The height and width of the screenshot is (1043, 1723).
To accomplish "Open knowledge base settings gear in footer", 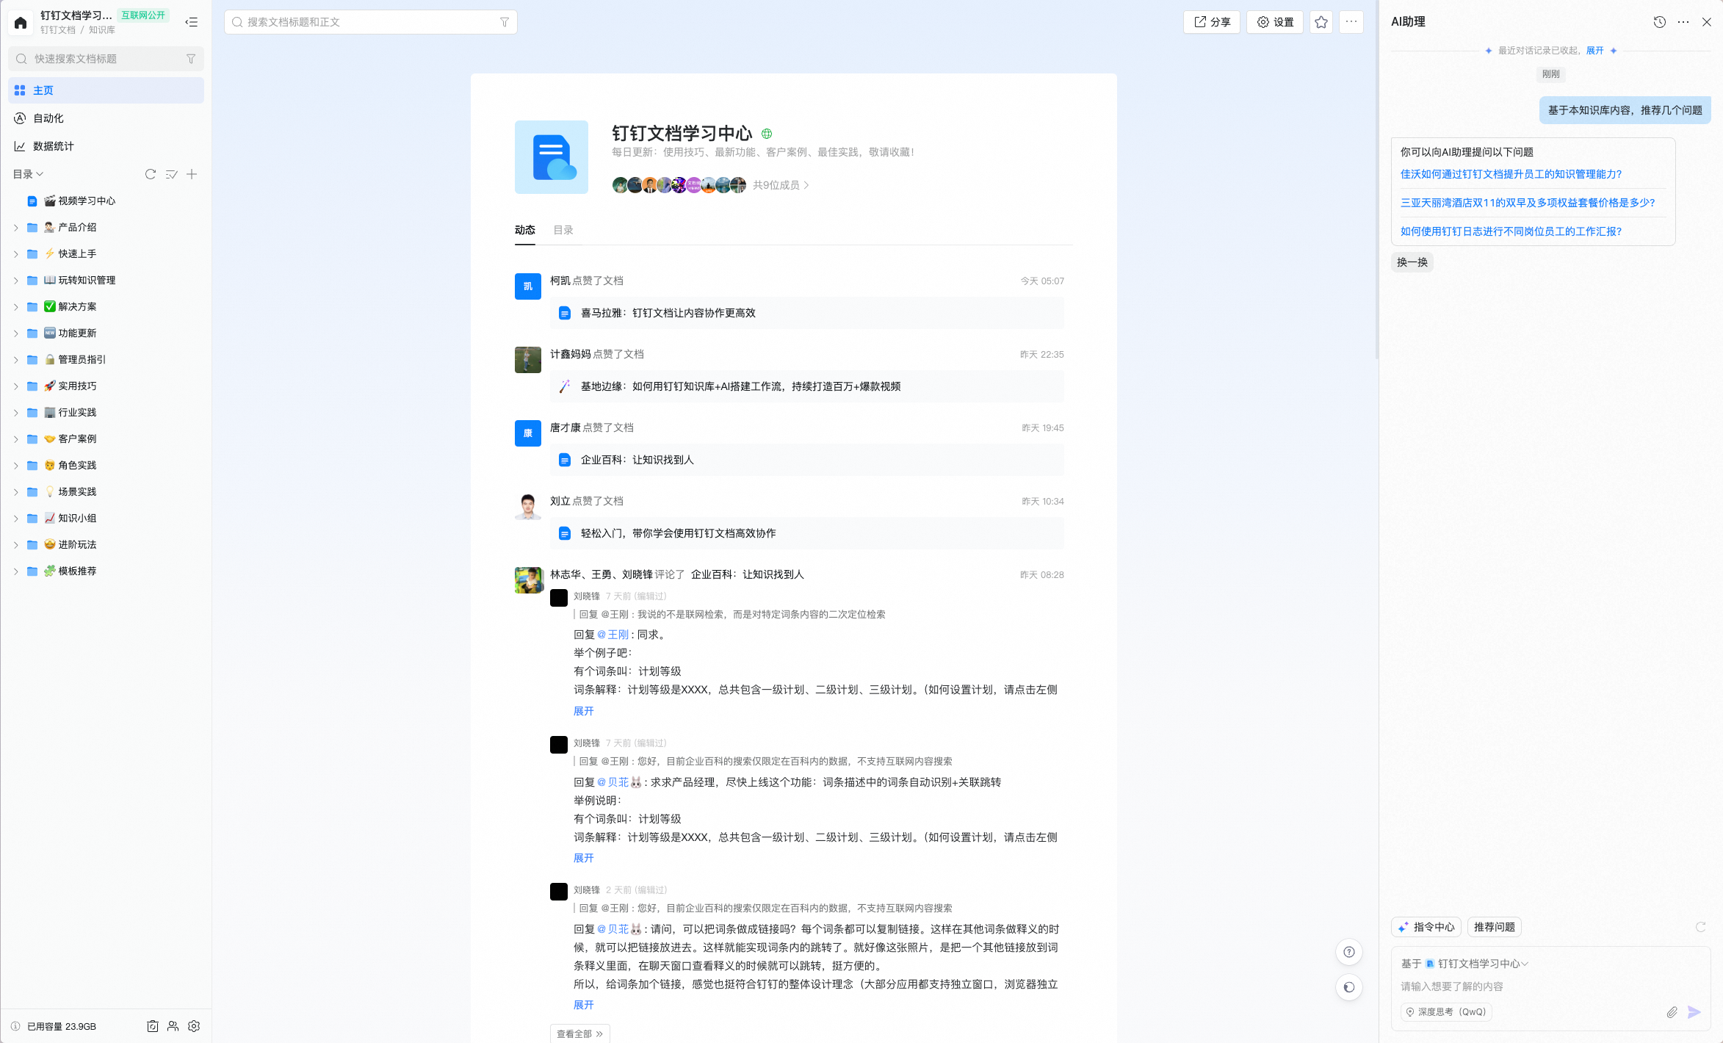I will pos(194,1026).
